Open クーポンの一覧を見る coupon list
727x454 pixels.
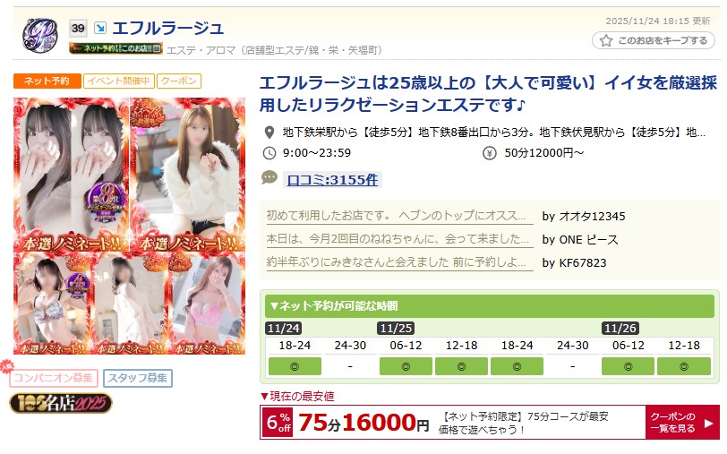point(682,423)
